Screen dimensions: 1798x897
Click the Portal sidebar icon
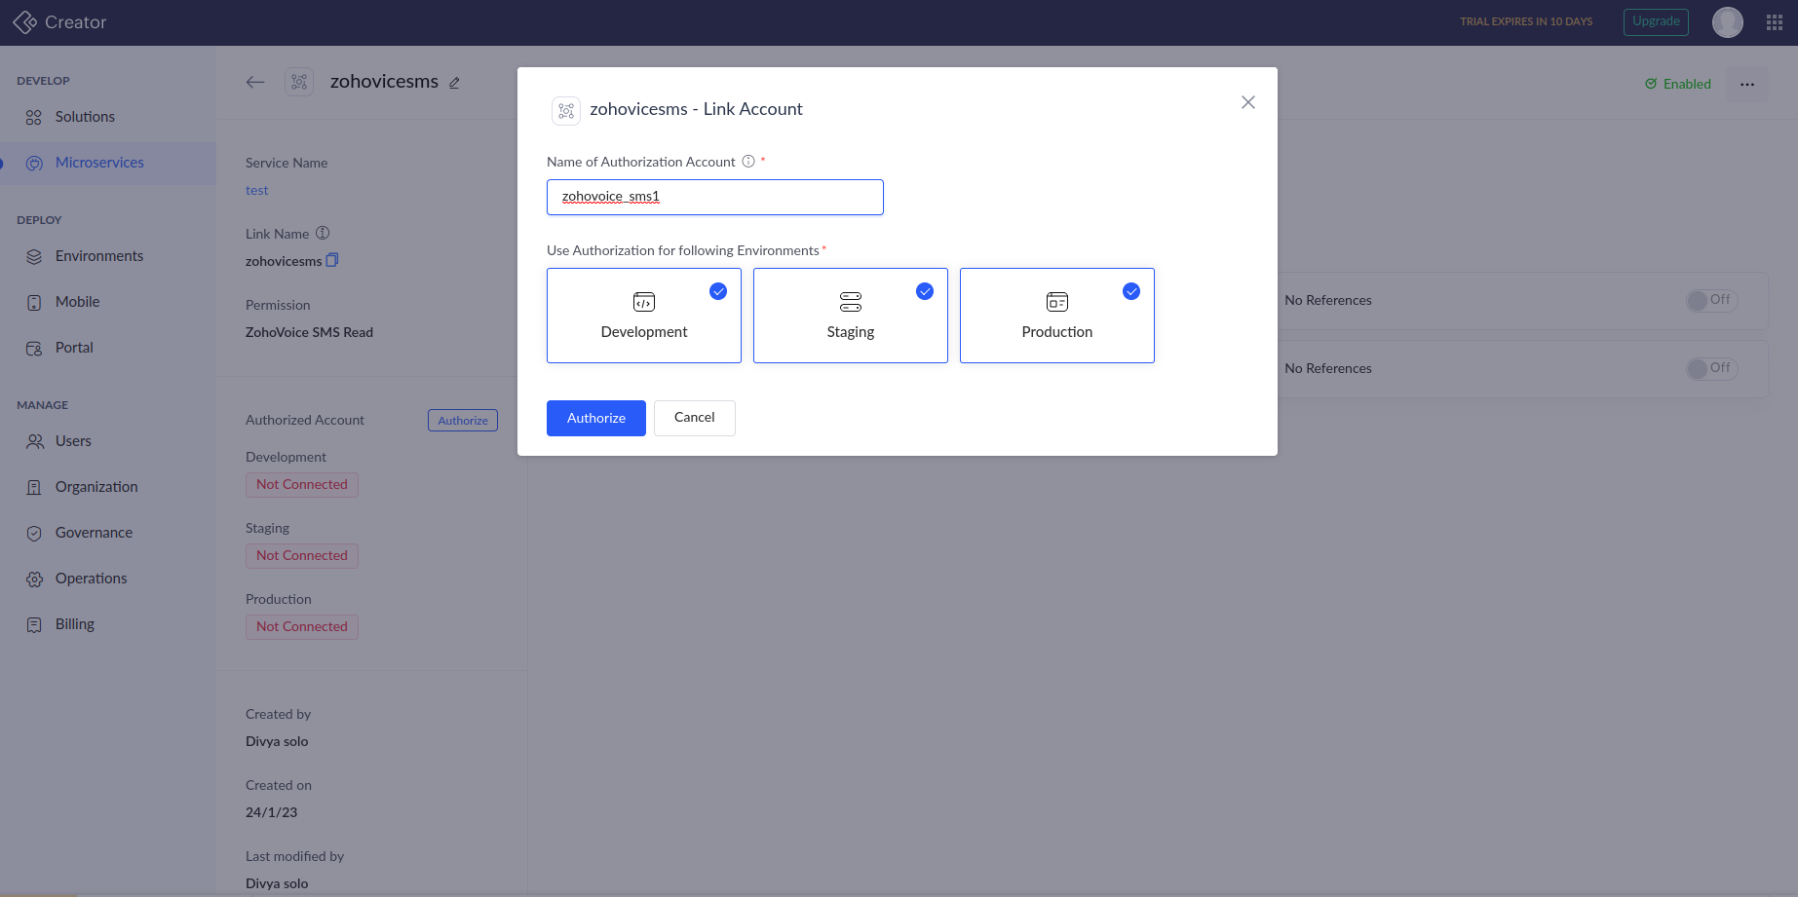point(34,349)
